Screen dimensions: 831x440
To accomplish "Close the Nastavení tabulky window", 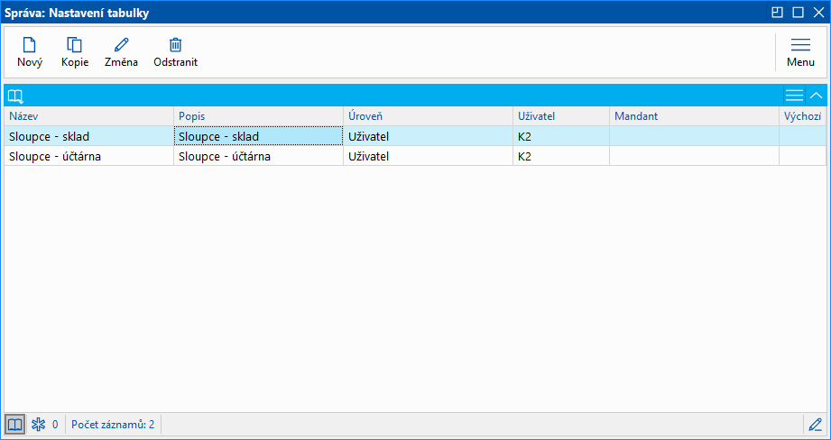I will [818, 13].
